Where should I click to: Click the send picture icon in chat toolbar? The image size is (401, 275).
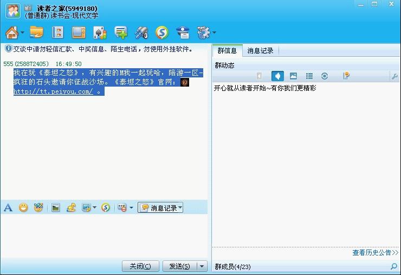pos(55,207)
